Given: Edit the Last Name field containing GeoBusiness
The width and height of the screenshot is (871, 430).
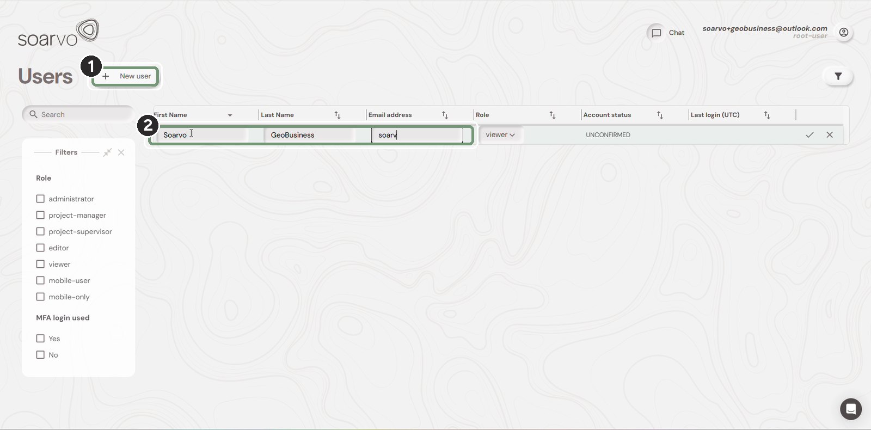Looking at the screenshot, I should pyautogui.click(x=309, y=135).
